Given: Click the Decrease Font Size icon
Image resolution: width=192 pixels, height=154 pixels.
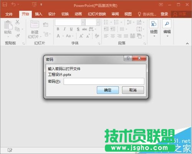Looking at the screenshot, I should (88, 36).
